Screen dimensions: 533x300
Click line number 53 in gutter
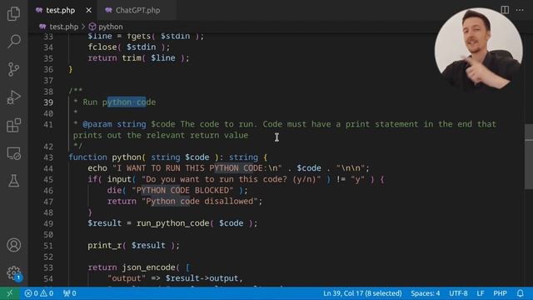click(x=48, y=267)
